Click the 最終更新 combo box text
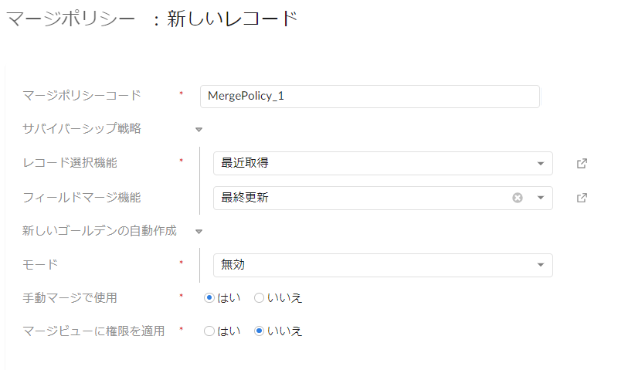Viewport: 618px width, 370px height. [x=245, y=198]
